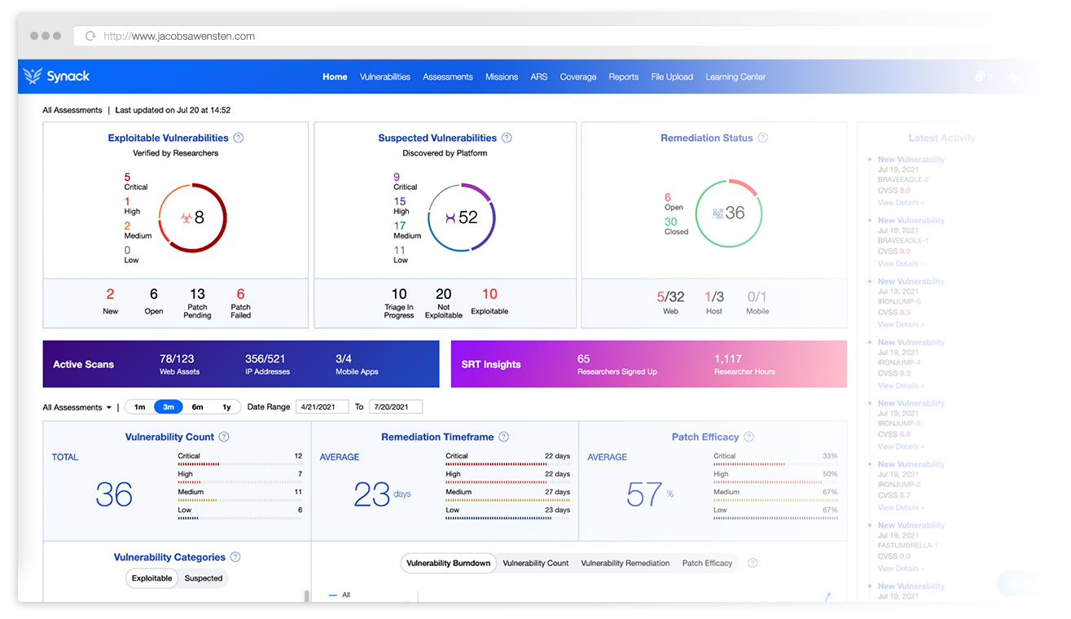This screenshot has width=1071, height=619.
Task: Open the Assessments page
Action: tap(448, 77)
